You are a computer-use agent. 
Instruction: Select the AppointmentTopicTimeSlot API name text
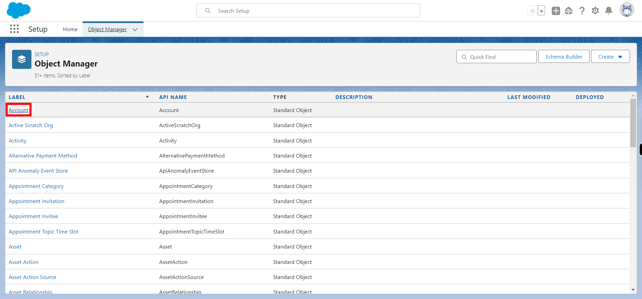click(x=192, y=232)
